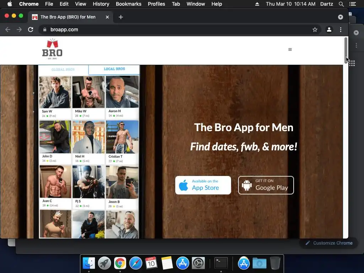View site info lock icon
The width and height of the screenshot is (364, 273).
[45, 30]
